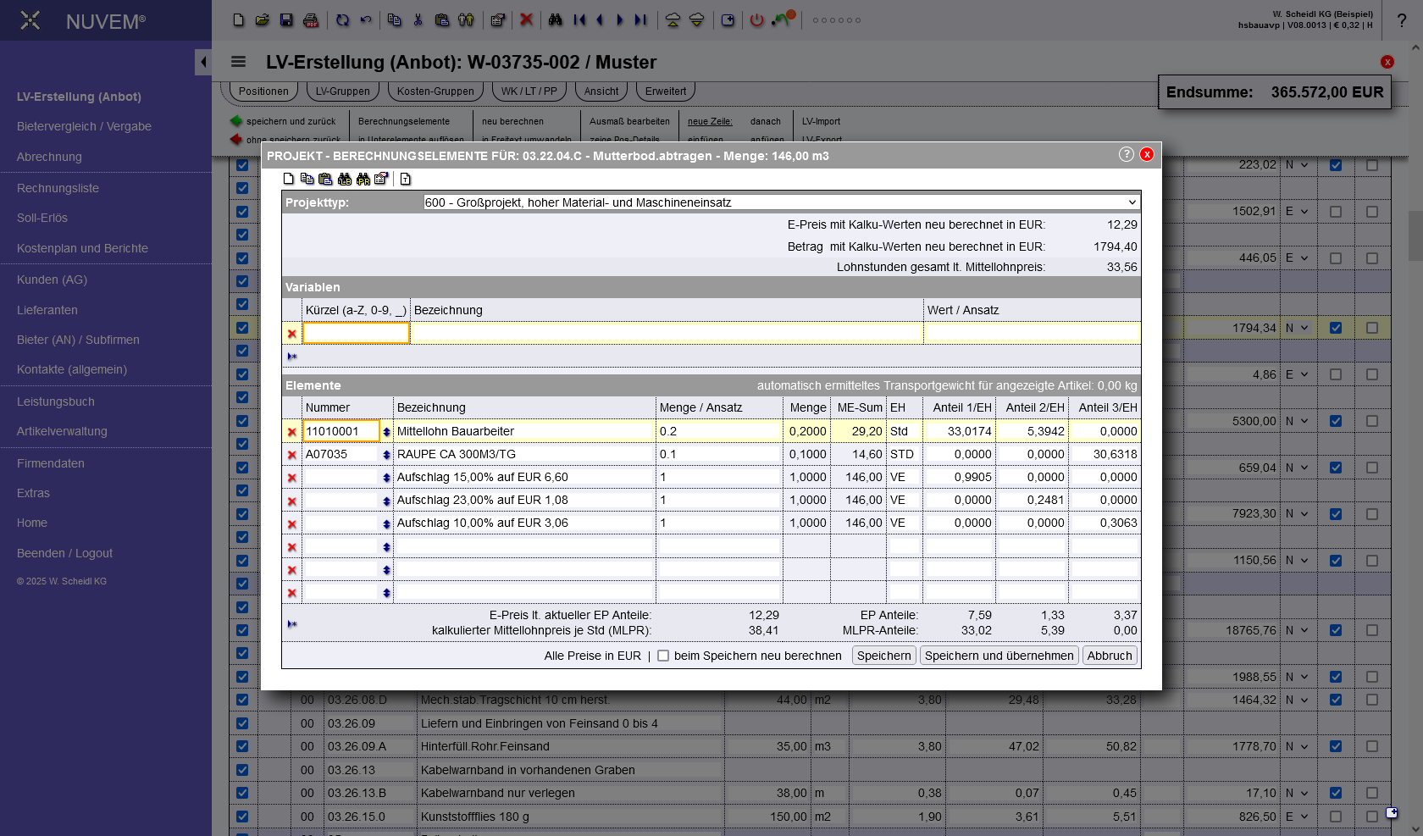Enable 'beim Speichern neu berechnen' checkbox
Image resolution: width=1423 pixels, height=836 pixels.
tap(663, 656)
